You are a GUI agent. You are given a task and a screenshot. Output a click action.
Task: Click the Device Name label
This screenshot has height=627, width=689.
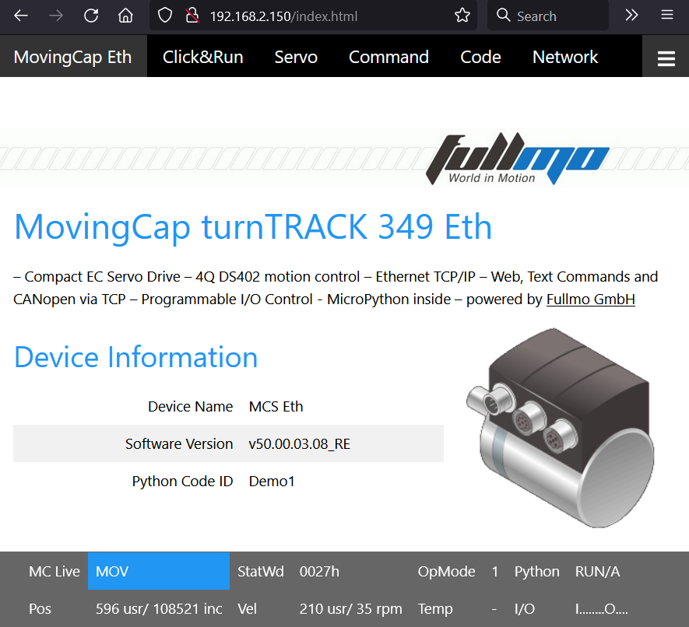point(190,407)
